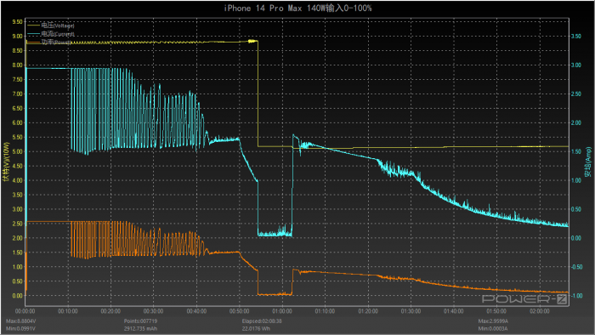Image resolution: width=595 pixels, height=335 pixels.
Task: Click the cyan Current legend line swatch
Action: click(x=33, y=34)
